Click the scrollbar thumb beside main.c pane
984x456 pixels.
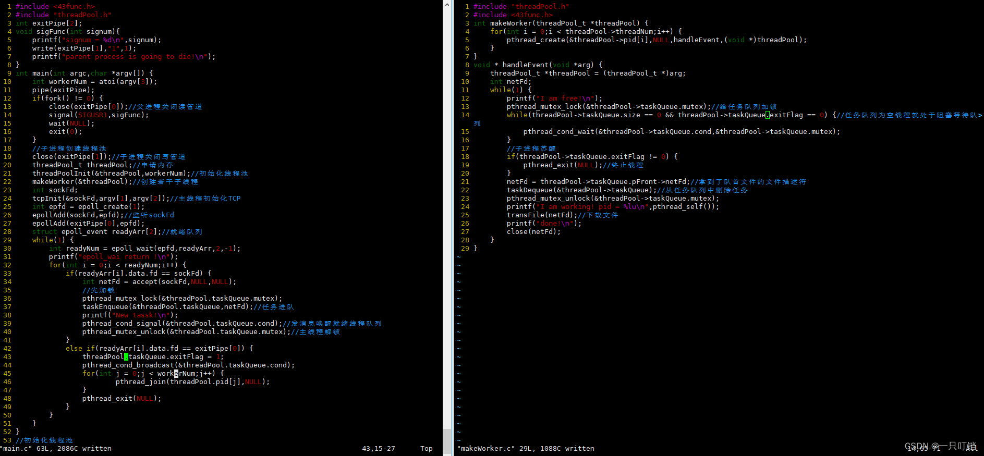[x=447, y=442]
